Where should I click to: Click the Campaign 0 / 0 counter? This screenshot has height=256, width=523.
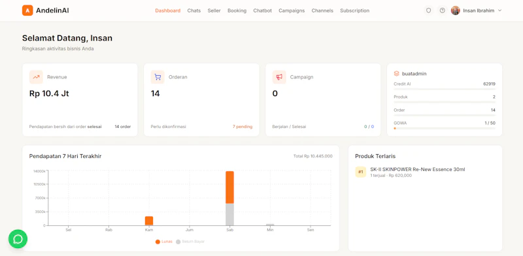(x=369, y=127)
